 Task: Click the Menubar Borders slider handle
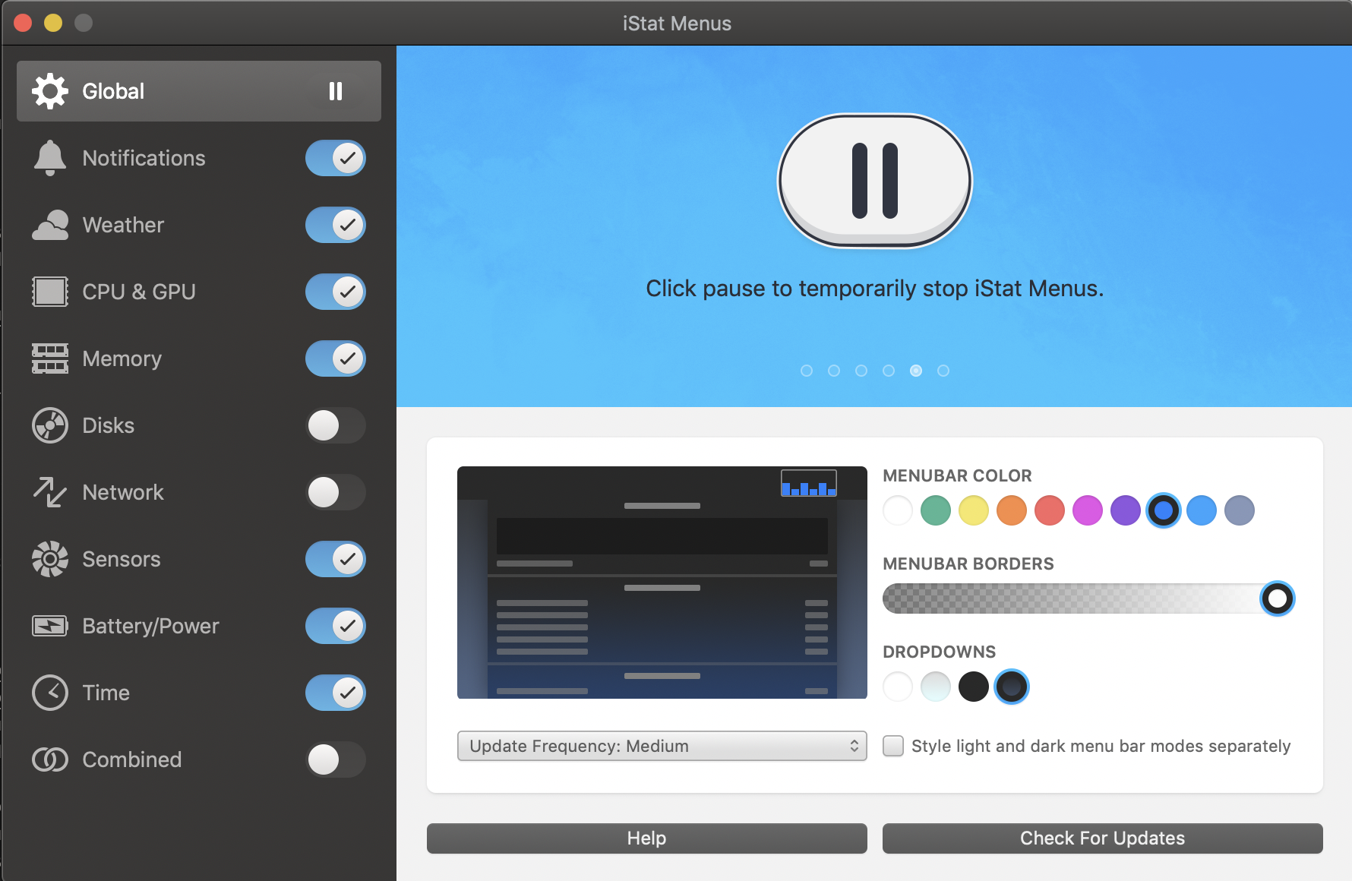click(1278, 598)
